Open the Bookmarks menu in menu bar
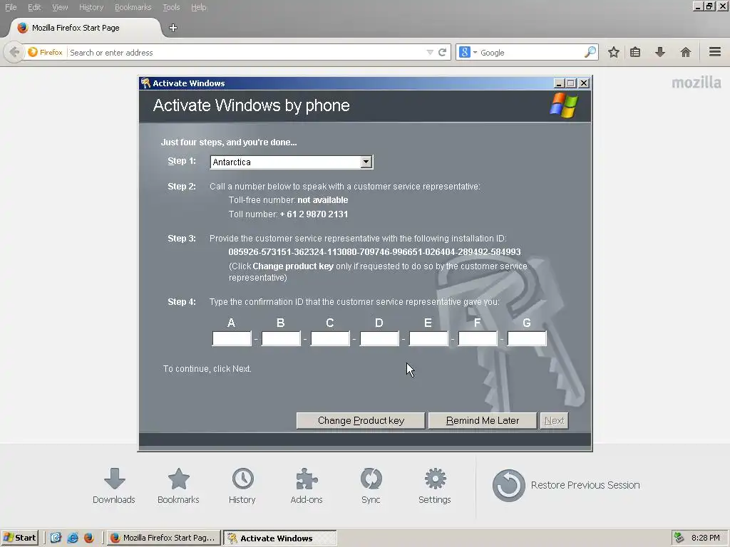730x547 pixels. click(133, 7)
